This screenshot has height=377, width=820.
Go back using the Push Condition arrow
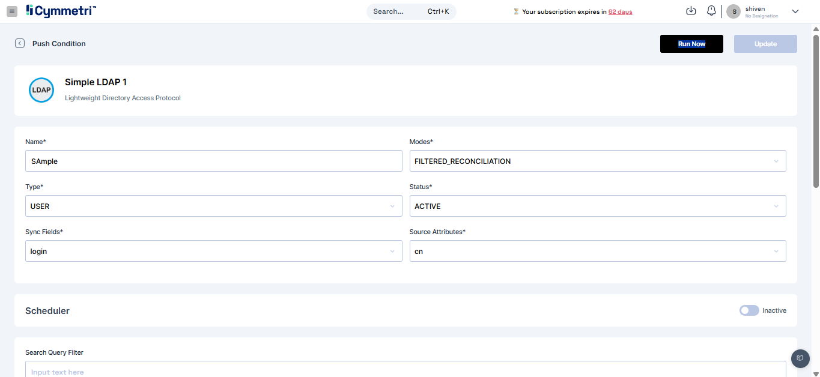click(x=20, y=43)
